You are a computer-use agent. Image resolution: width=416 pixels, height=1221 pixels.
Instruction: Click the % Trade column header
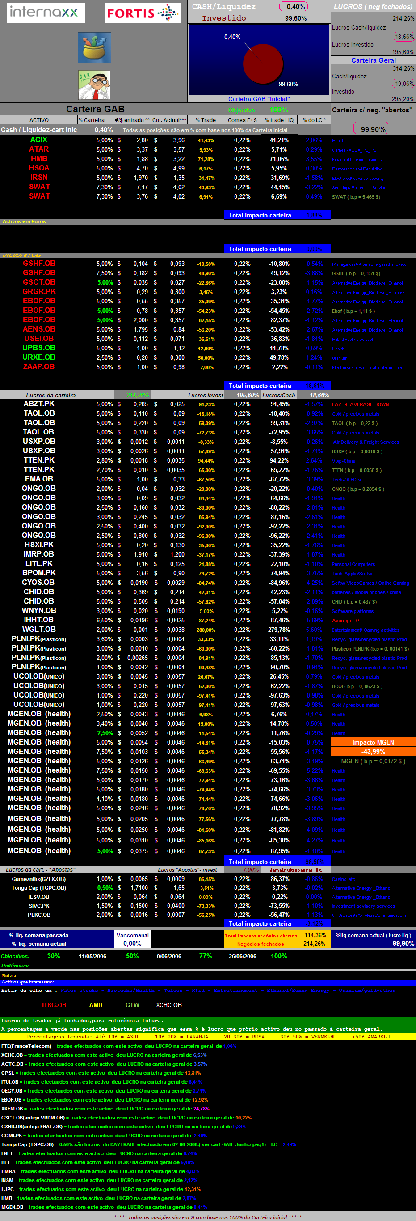tap(206, 120)
